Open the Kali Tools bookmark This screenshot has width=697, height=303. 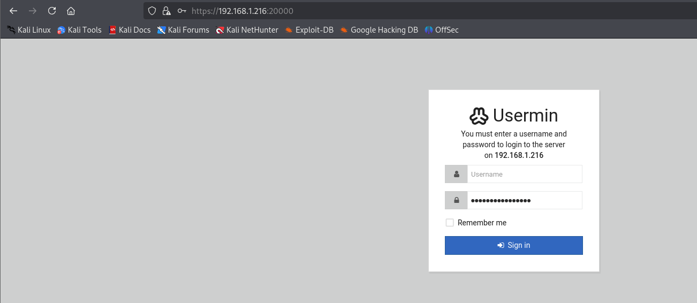79,30
